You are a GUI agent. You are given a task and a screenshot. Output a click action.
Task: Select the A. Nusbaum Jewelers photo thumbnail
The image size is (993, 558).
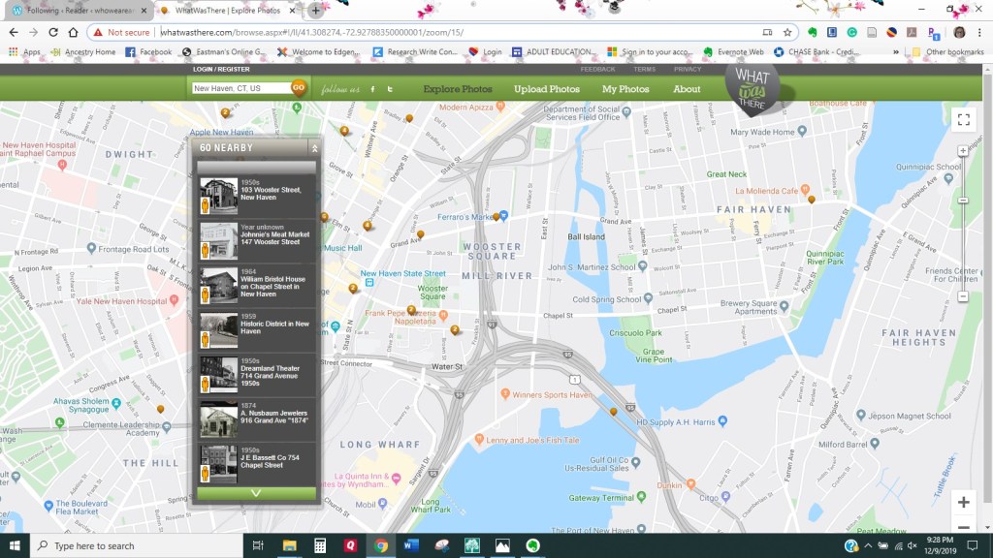(x=218, y=418)
